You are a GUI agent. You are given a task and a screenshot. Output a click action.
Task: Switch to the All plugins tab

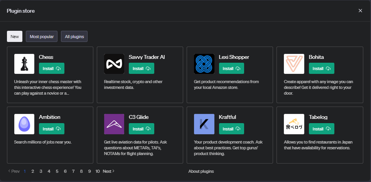pos(74,36)
